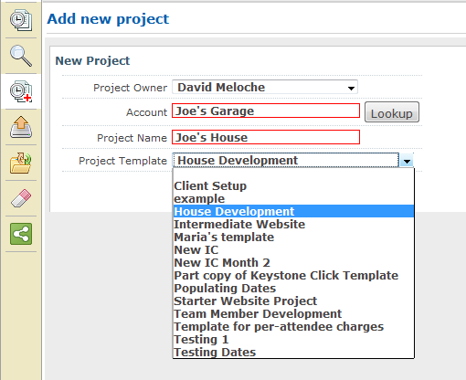Viewport: 466px width, 380px height.
Task: Click the magnifying glass search icon
Action: (x=21, y=56)
